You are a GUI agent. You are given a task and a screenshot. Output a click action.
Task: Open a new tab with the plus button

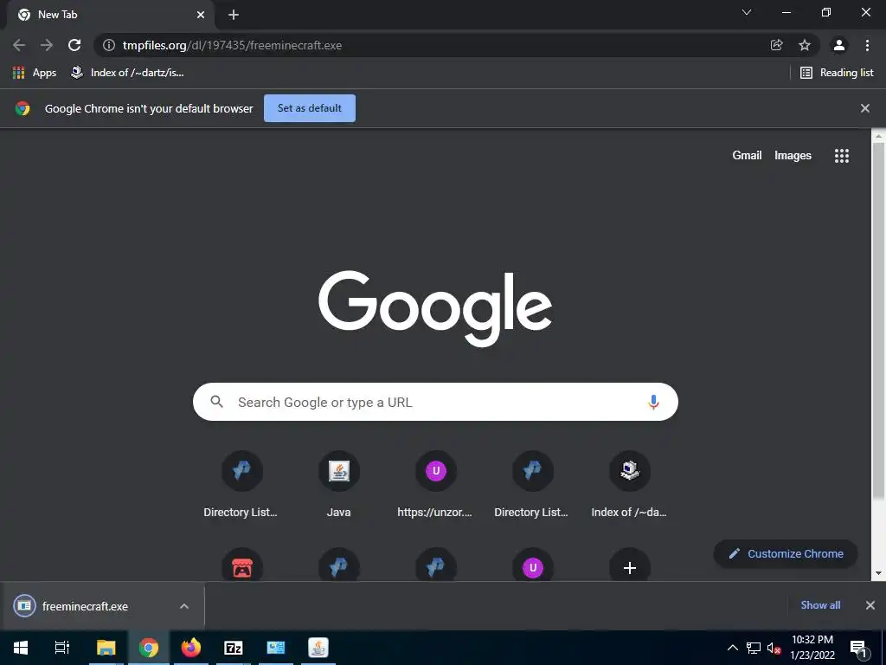click(x=234, y=15)
